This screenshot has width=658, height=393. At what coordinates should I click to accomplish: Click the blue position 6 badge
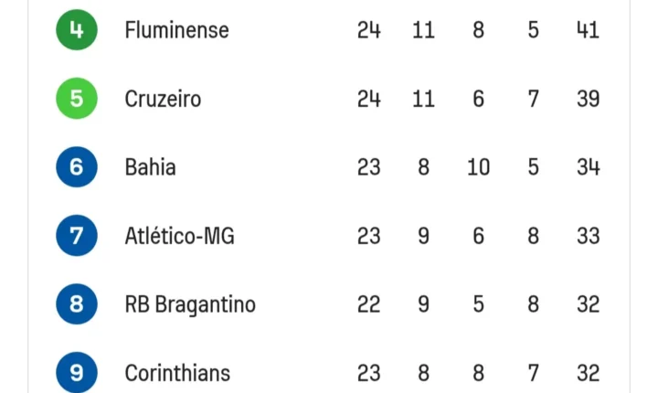tap(77, 166)
